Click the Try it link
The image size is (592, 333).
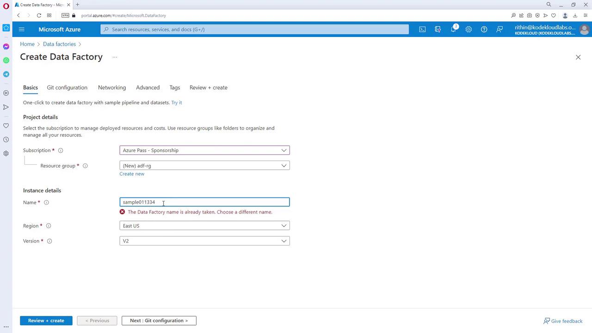tap(177, 103)
